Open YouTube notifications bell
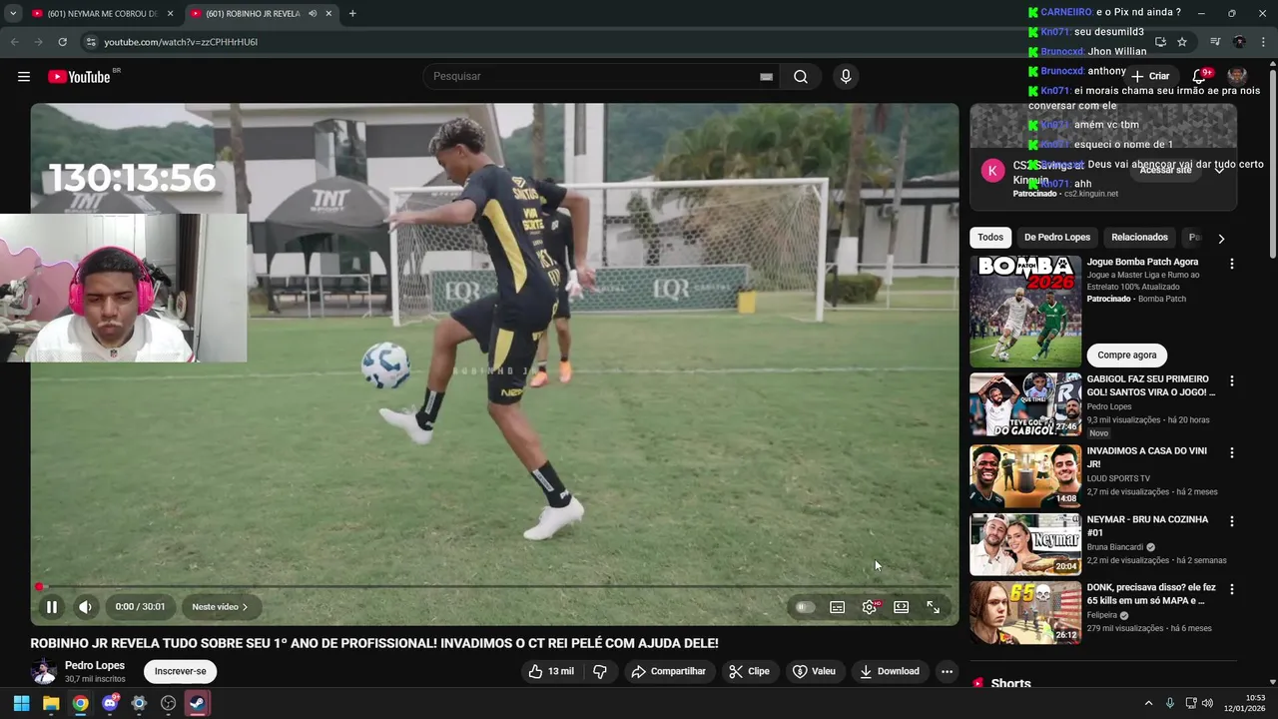The image size is (1278, 719). (1200, 76)
